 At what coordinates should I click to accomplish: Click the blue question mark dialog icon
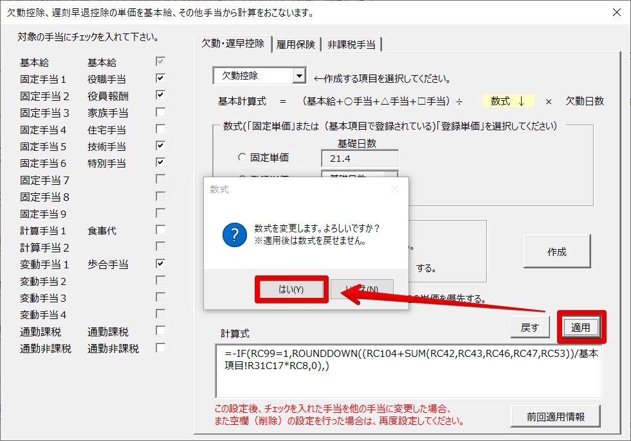pyautogui.click(x=234, y=234)
